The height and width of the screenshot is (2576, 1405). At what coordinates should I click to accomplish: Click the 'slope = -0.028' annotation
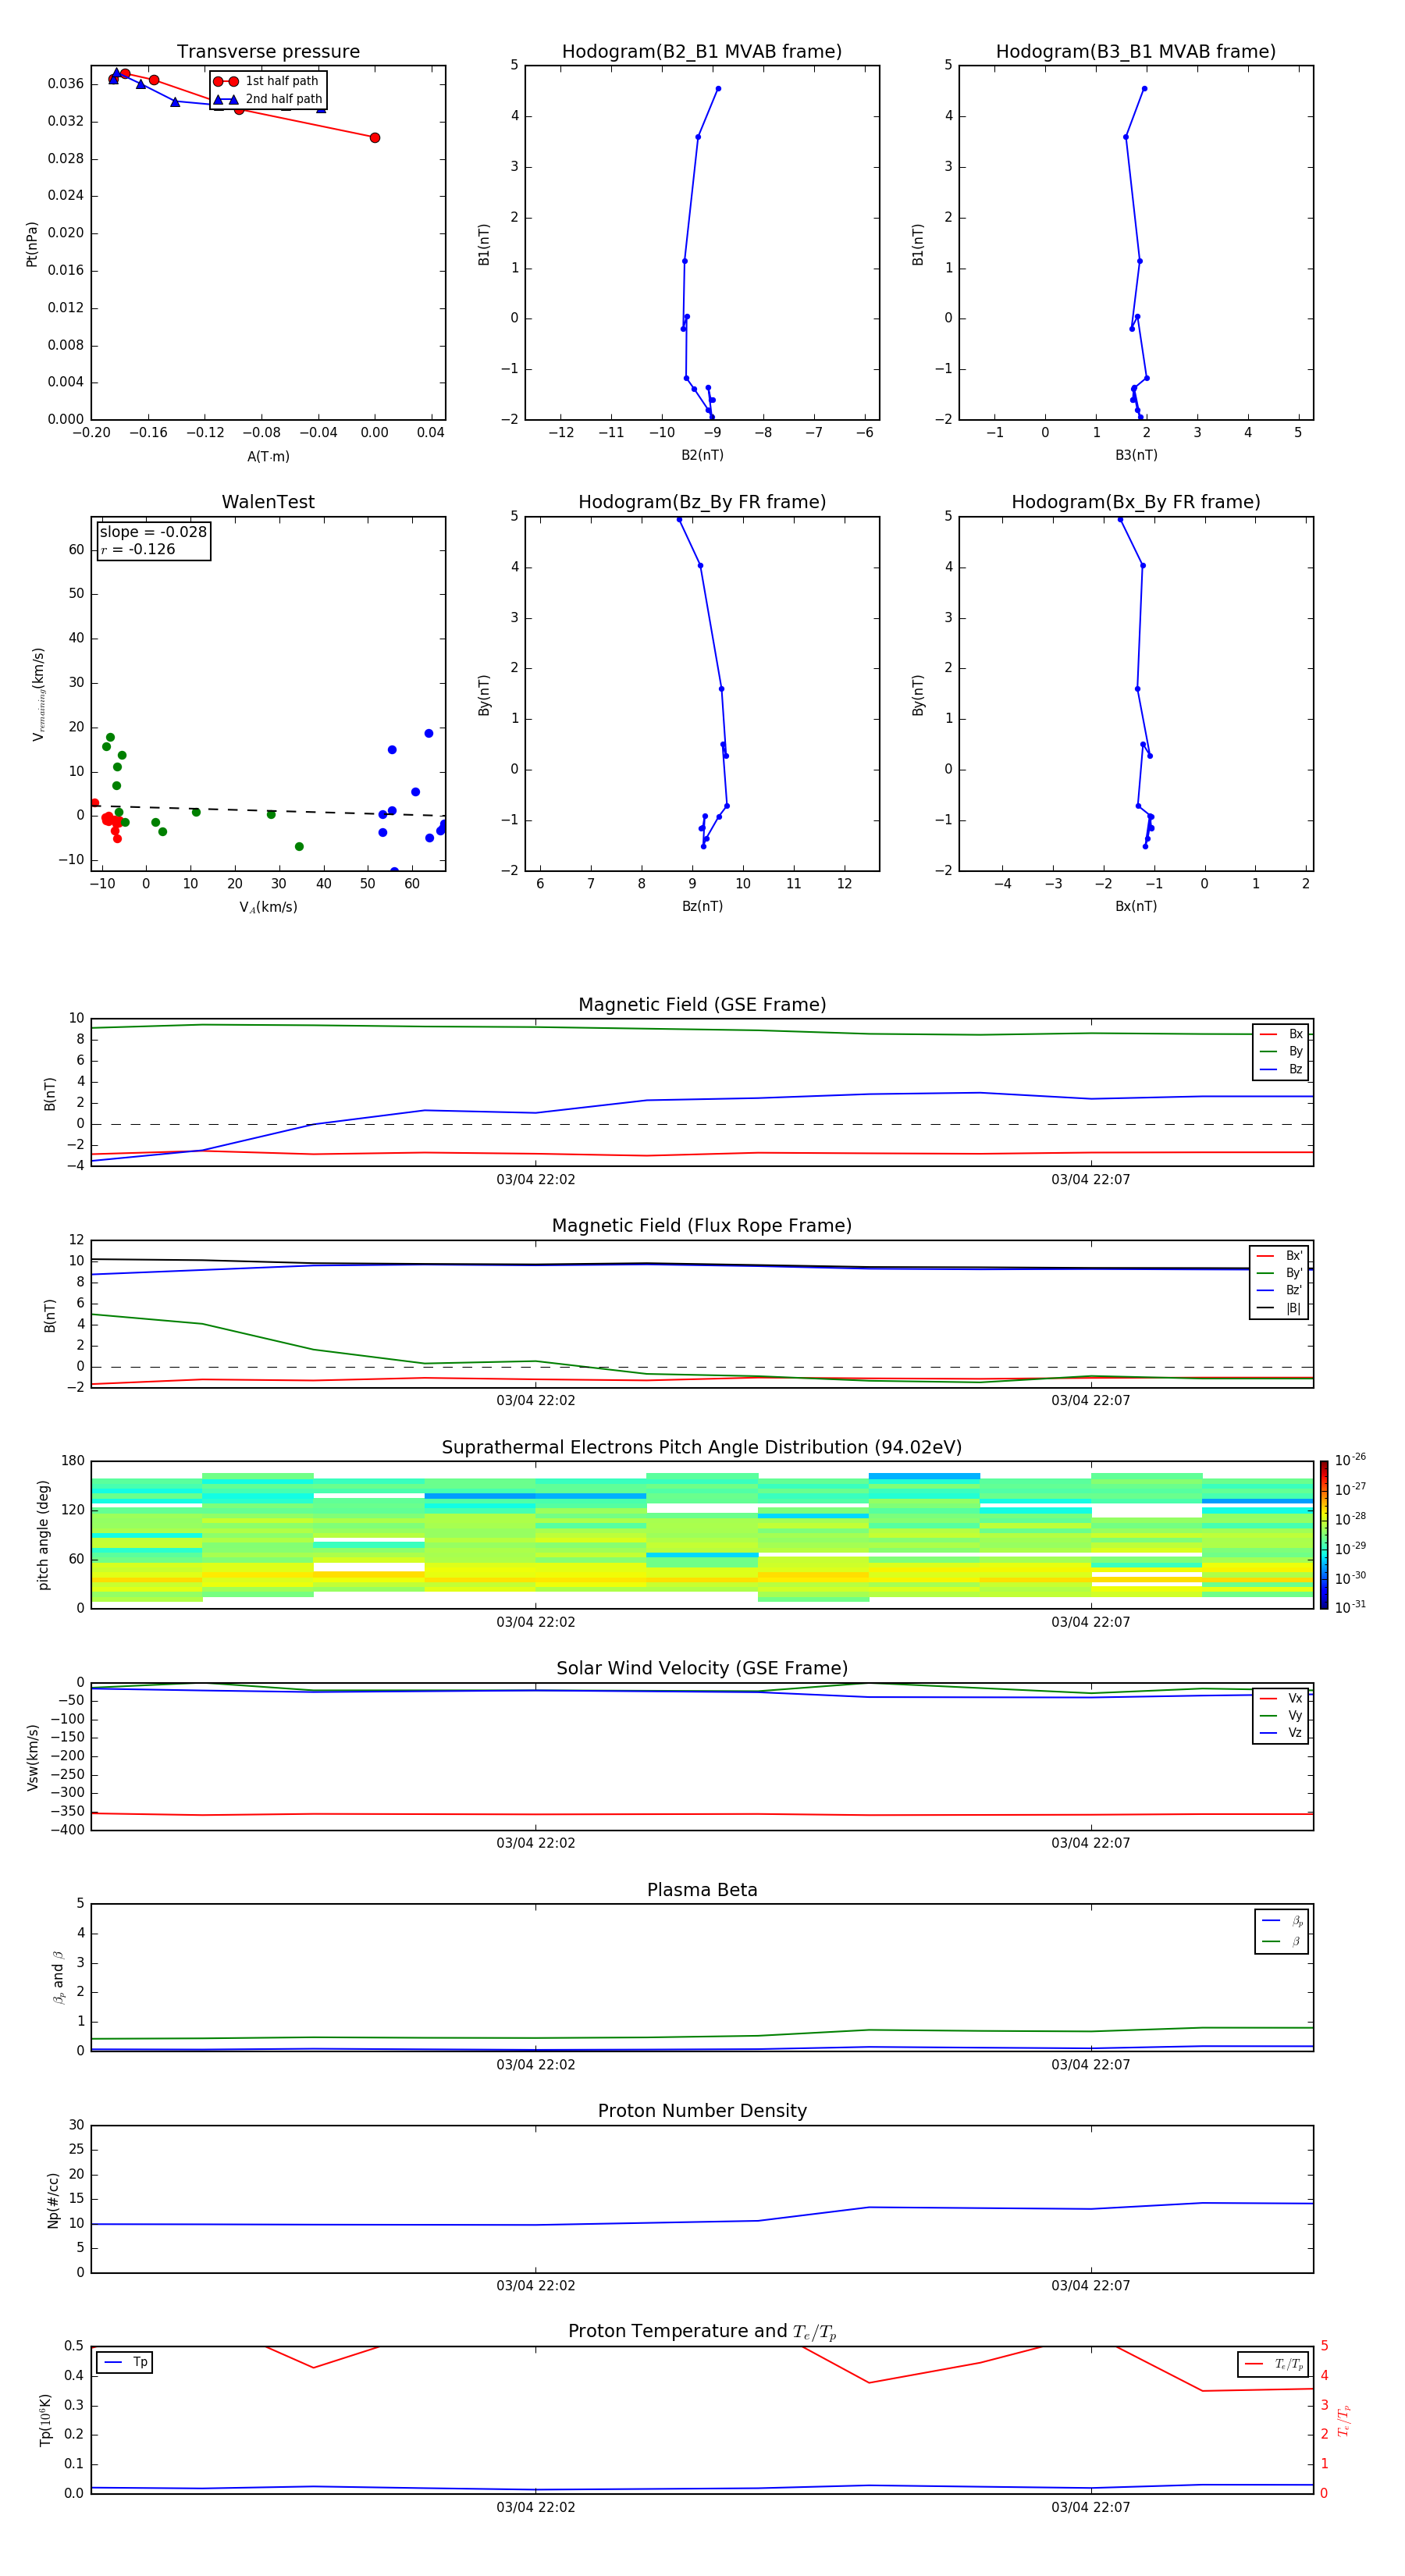tap(153, 532)
